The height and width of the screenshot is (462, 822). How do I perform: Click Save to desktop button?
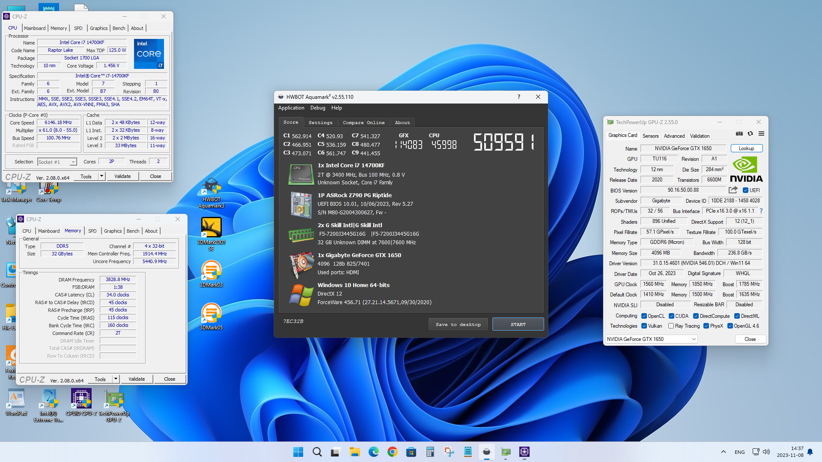[x=458, y=324]
